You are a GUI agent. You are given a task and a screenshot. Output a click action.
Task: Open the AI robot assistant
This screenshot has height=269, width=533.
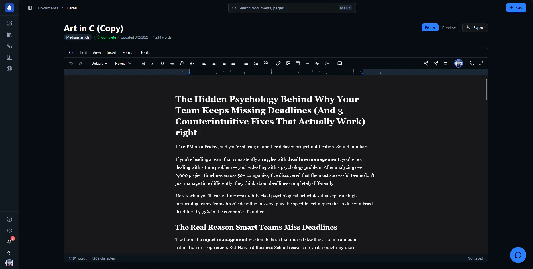[445, 63]
